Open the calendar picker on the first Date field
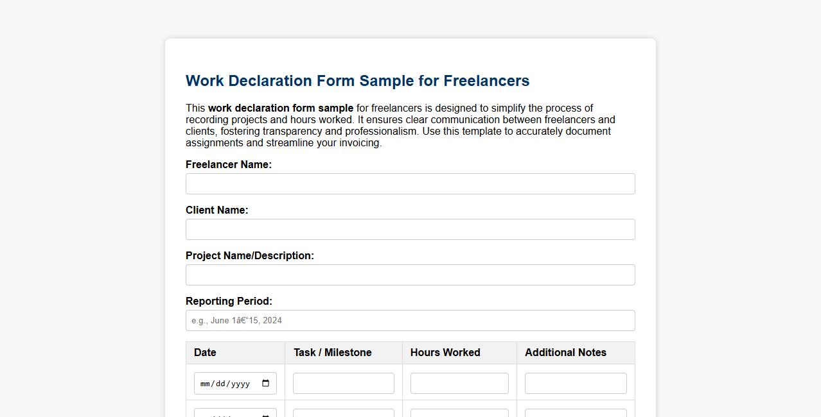Screen dimensions: 821x417 point(265,382)
